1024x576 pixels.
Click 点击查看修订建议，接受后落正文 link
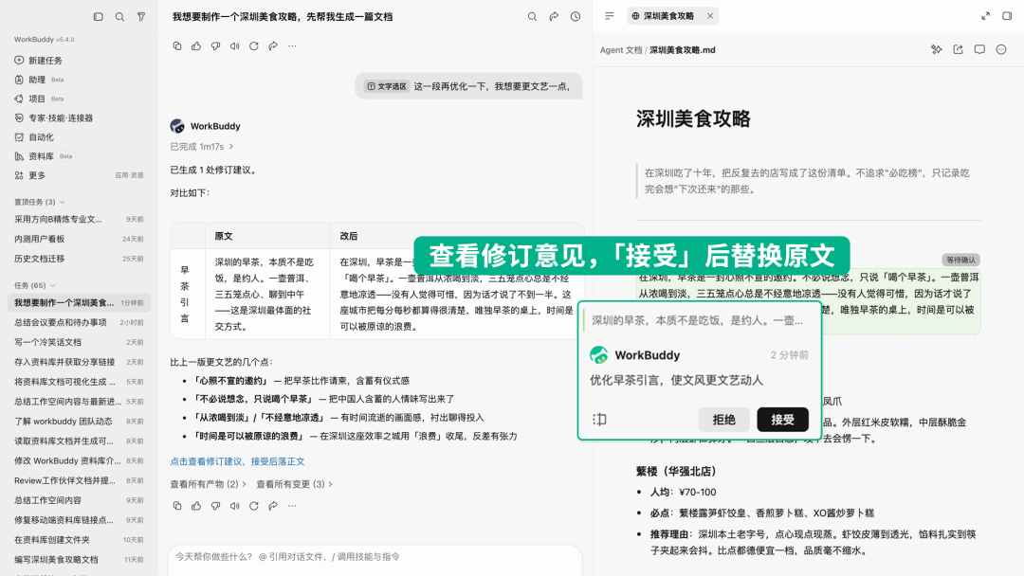tap(237, 461)
